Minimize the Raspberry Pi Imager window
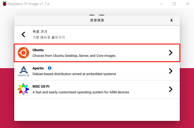This screenshot has width=194, height=128. click(x=161, y=4)
